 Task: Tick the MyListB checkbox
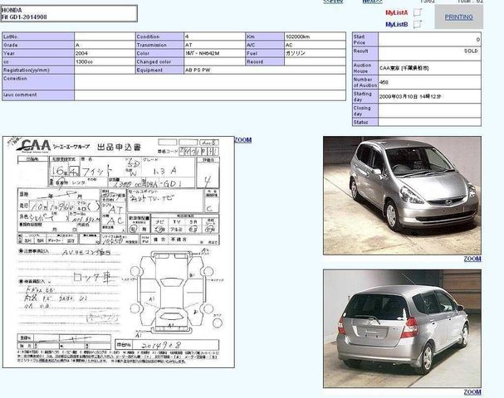[x=417, y=24]
